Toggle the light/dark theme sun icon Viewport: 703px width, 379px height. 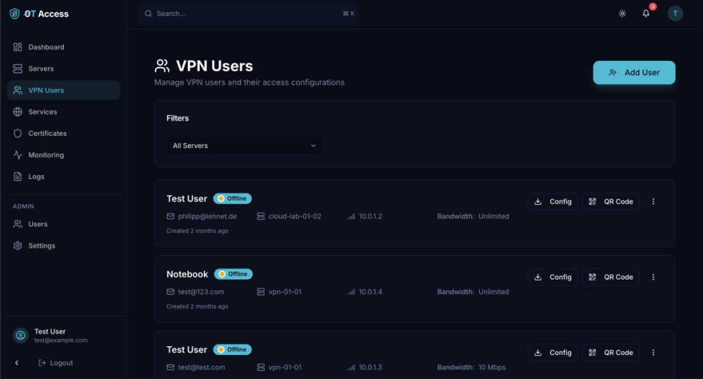[622, 14]
